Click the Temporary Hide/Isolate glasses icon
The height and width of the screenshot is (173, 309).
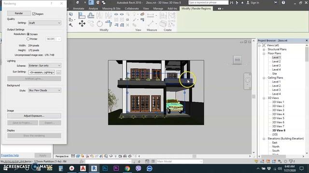[x=111, y=156]
